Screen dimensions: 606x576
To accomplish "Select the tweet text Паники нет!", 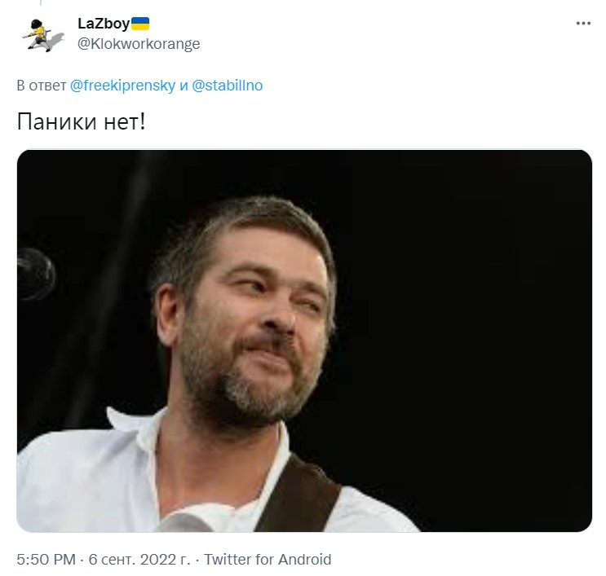I will 82,121.
